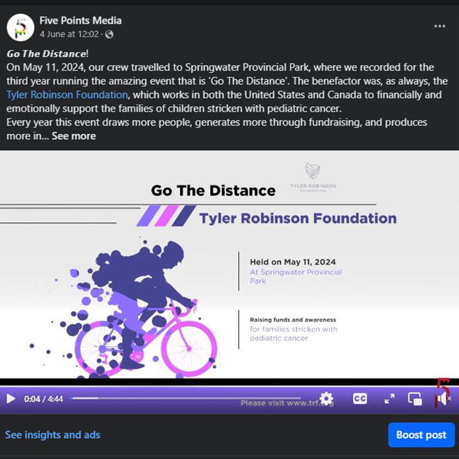Play the Go The Distance video
Screen dimensions: 459x459
point(11,399)
